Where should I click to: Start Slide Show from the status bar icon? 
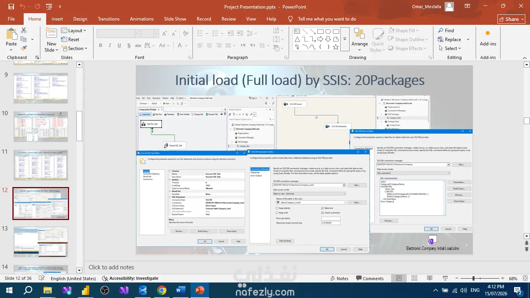coord(445,278)
